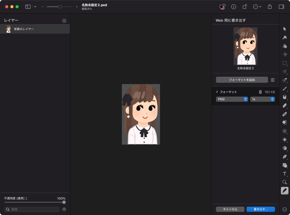Zoom out with the minus button
The image size is (290, 215).
point(42,7)
